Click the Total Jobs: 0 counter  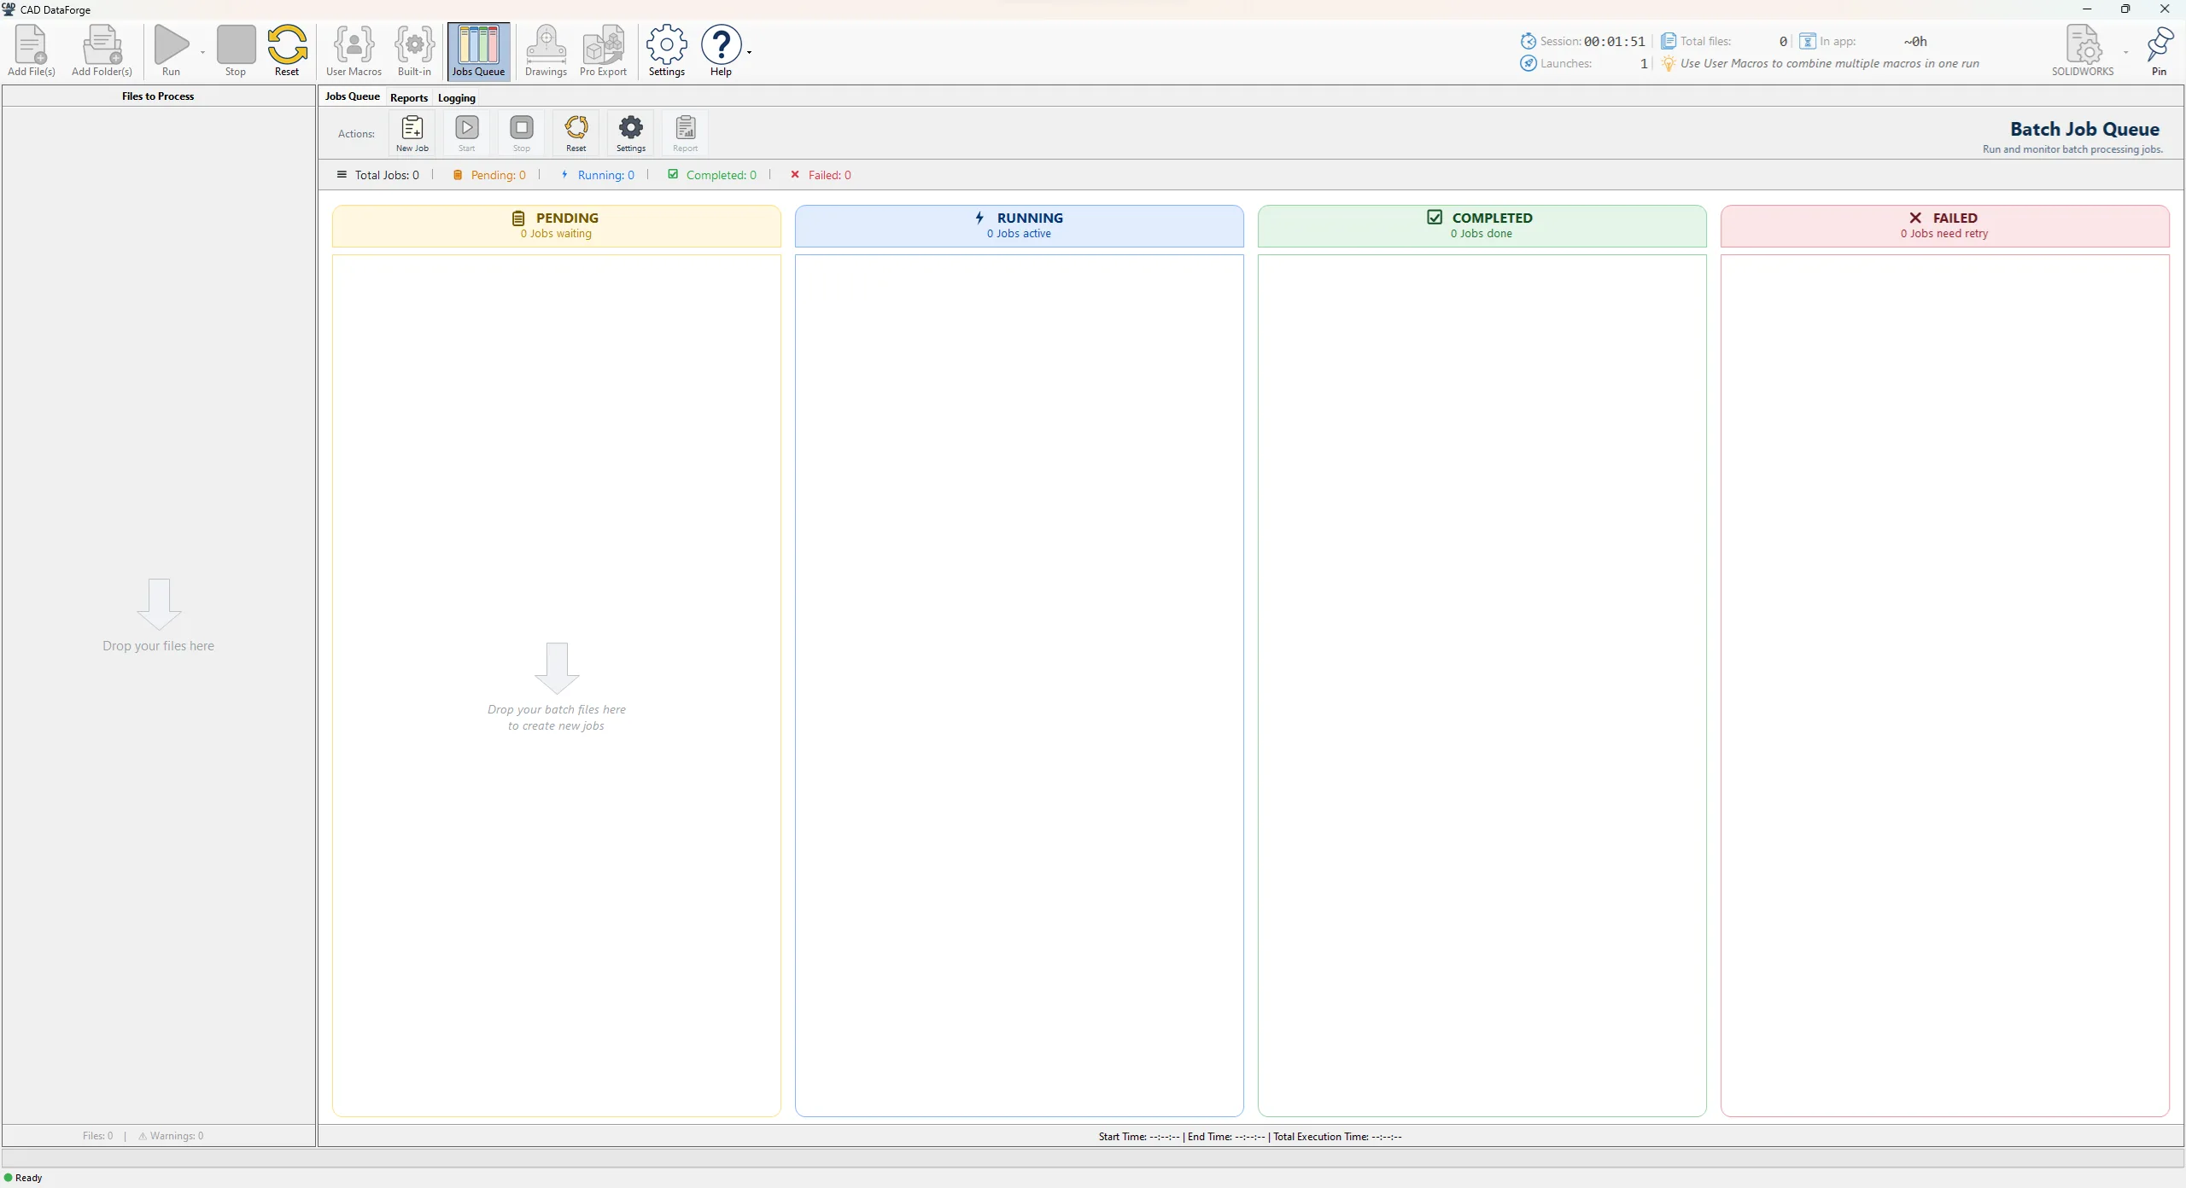(x=378, y=175)
